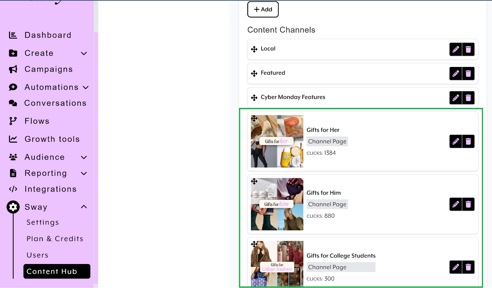The width and height of the screenshot is (492, 288).
Task: Delete the Featured channel
Action: 468,73
